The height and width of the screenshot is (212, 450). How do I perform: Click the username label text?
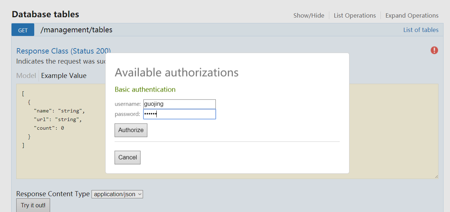tap(128, 104)
